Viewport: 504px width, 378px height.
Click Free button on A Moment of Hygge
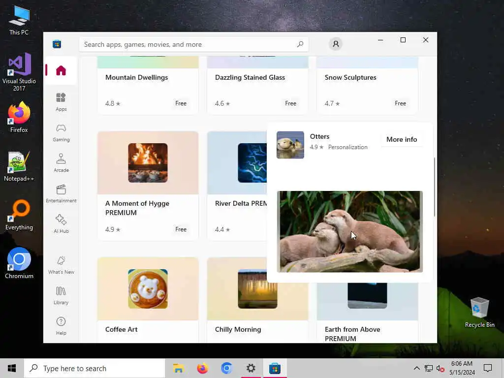181,229
